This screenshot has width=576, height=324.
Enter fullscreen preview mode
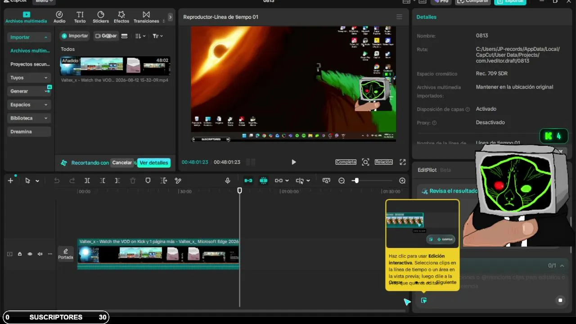(403, 162)
